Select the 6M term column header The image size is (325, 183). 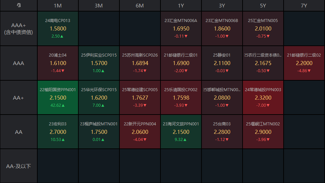[140, 5]
